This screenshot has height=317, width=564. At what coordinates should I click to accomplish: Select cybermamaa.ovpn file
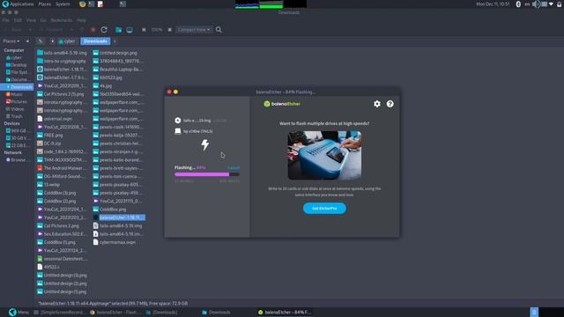(x=115, y=242)
